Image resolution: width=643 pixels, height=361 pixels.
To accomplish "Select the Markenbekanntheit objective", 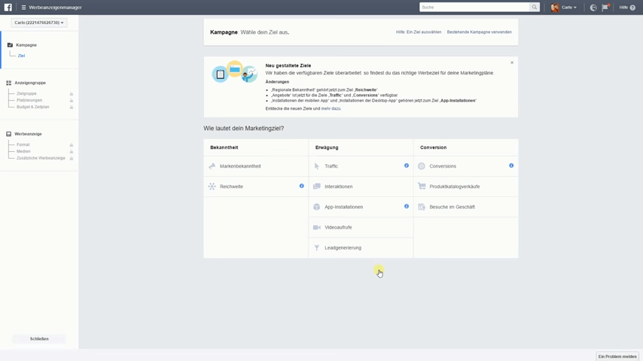I will 240,166.
